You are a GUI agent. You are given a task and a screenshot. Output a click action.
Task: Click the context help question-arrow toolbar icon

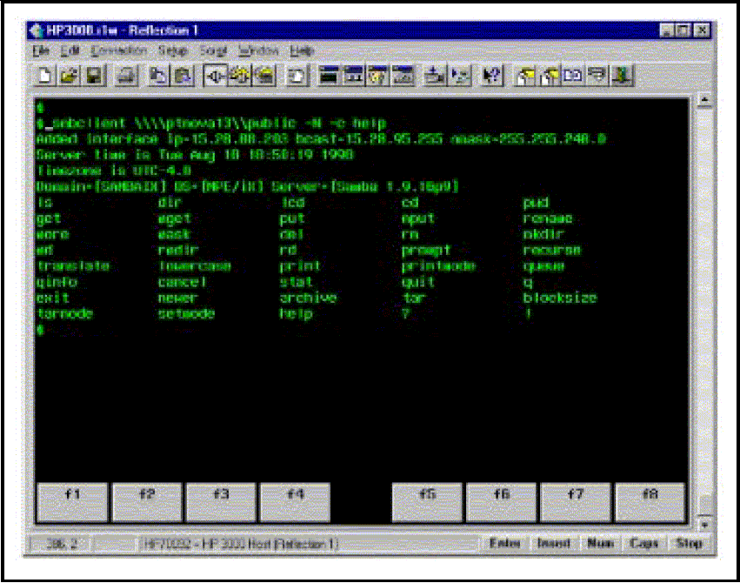point(491,76)
